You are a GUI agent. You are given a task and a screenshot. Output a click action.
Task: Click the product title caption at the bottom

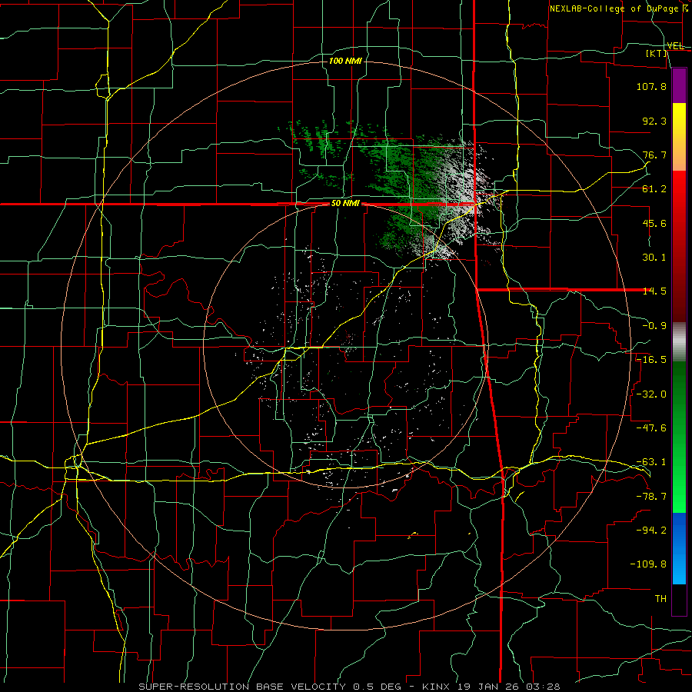349,687
